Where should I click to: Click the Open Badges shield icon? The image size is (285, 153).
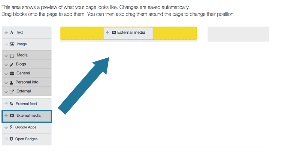click(11, 139)
